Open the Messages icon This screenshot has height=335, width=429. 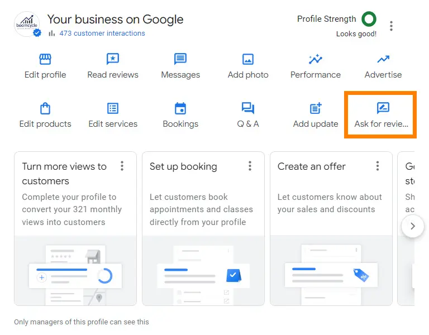pos(180,59)
